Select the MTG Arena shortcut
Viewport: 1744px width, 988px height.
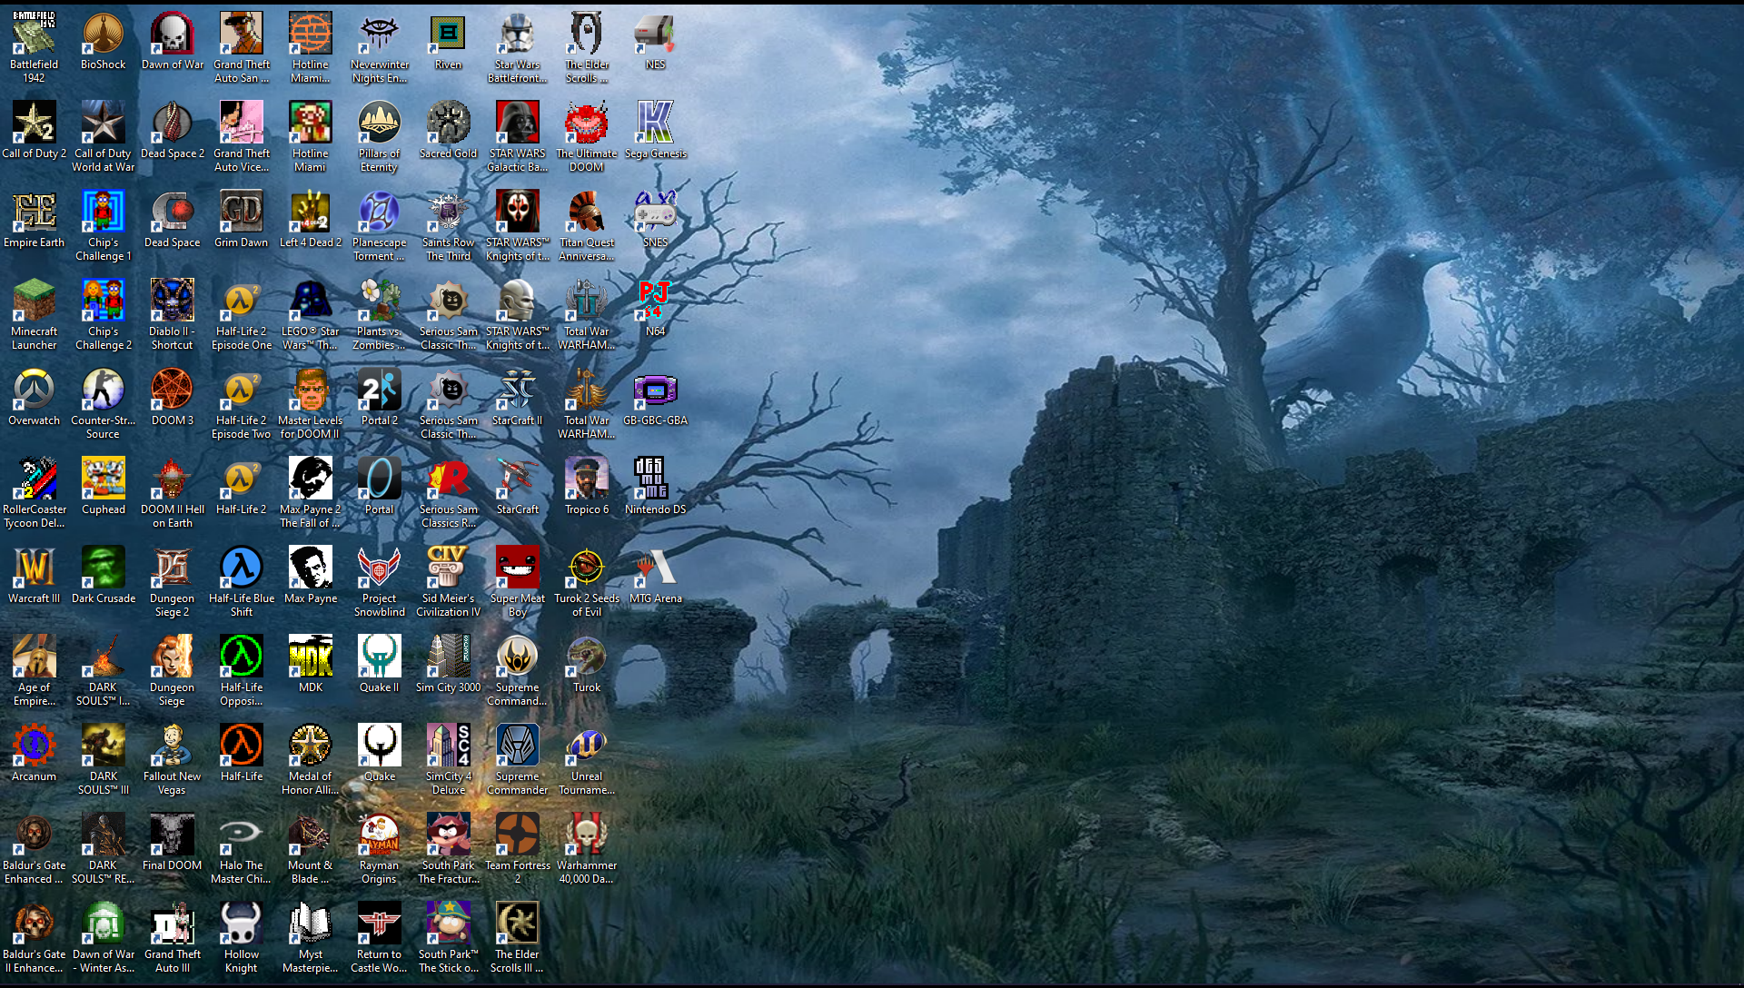655,568
